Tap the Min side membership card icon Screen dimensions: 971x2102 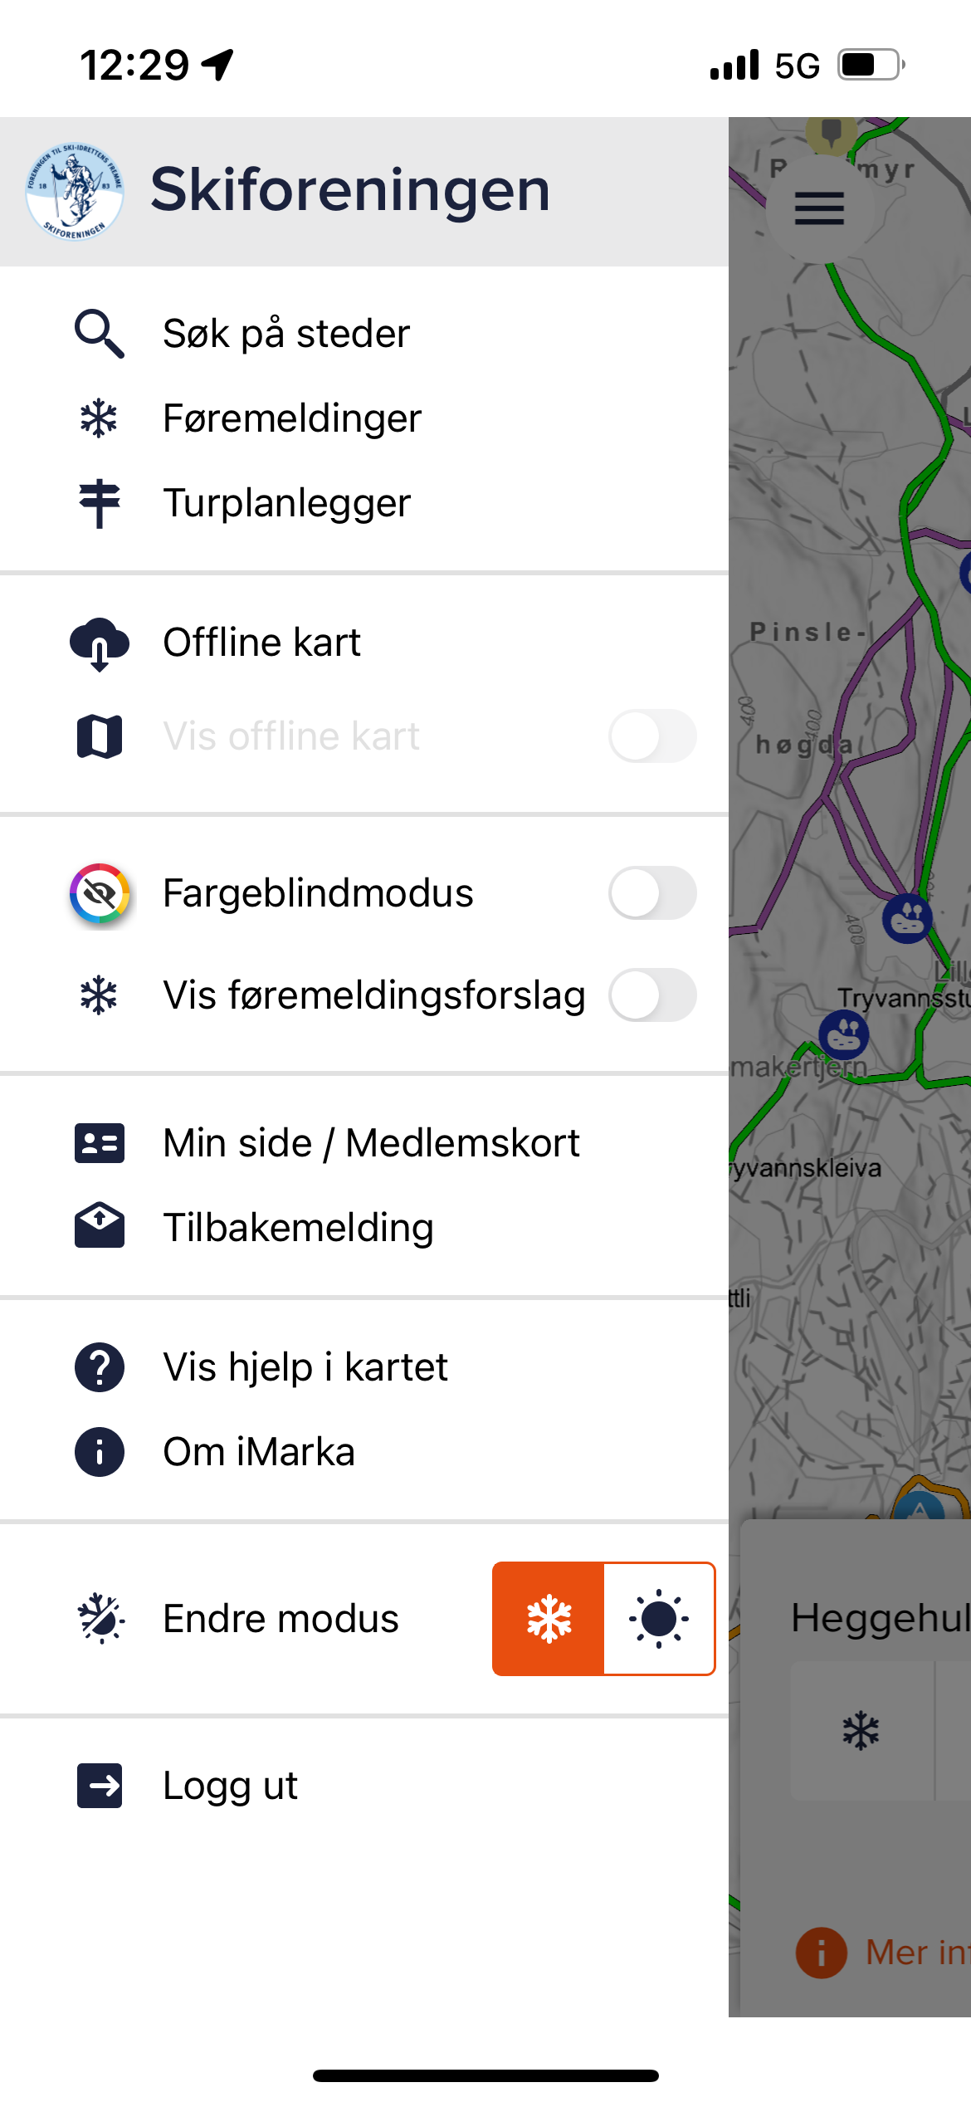coord(100,1143)
